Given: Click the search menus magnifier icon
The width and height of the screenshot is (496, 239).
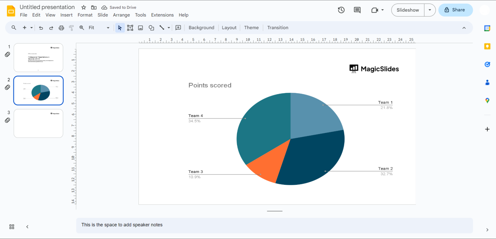Looking at the screenshot, I should point(14,28).
